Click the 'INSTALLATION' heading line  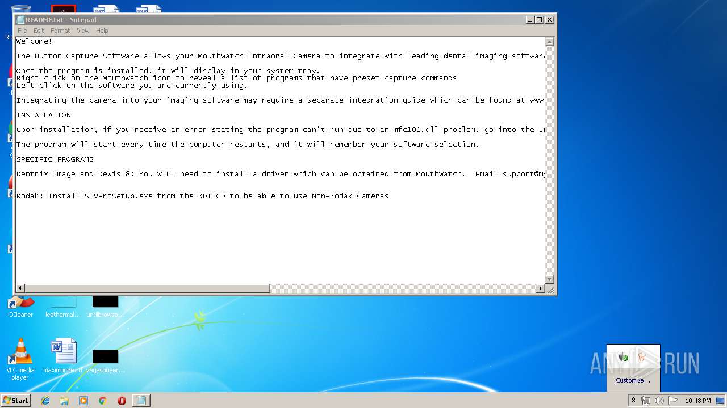44,115
